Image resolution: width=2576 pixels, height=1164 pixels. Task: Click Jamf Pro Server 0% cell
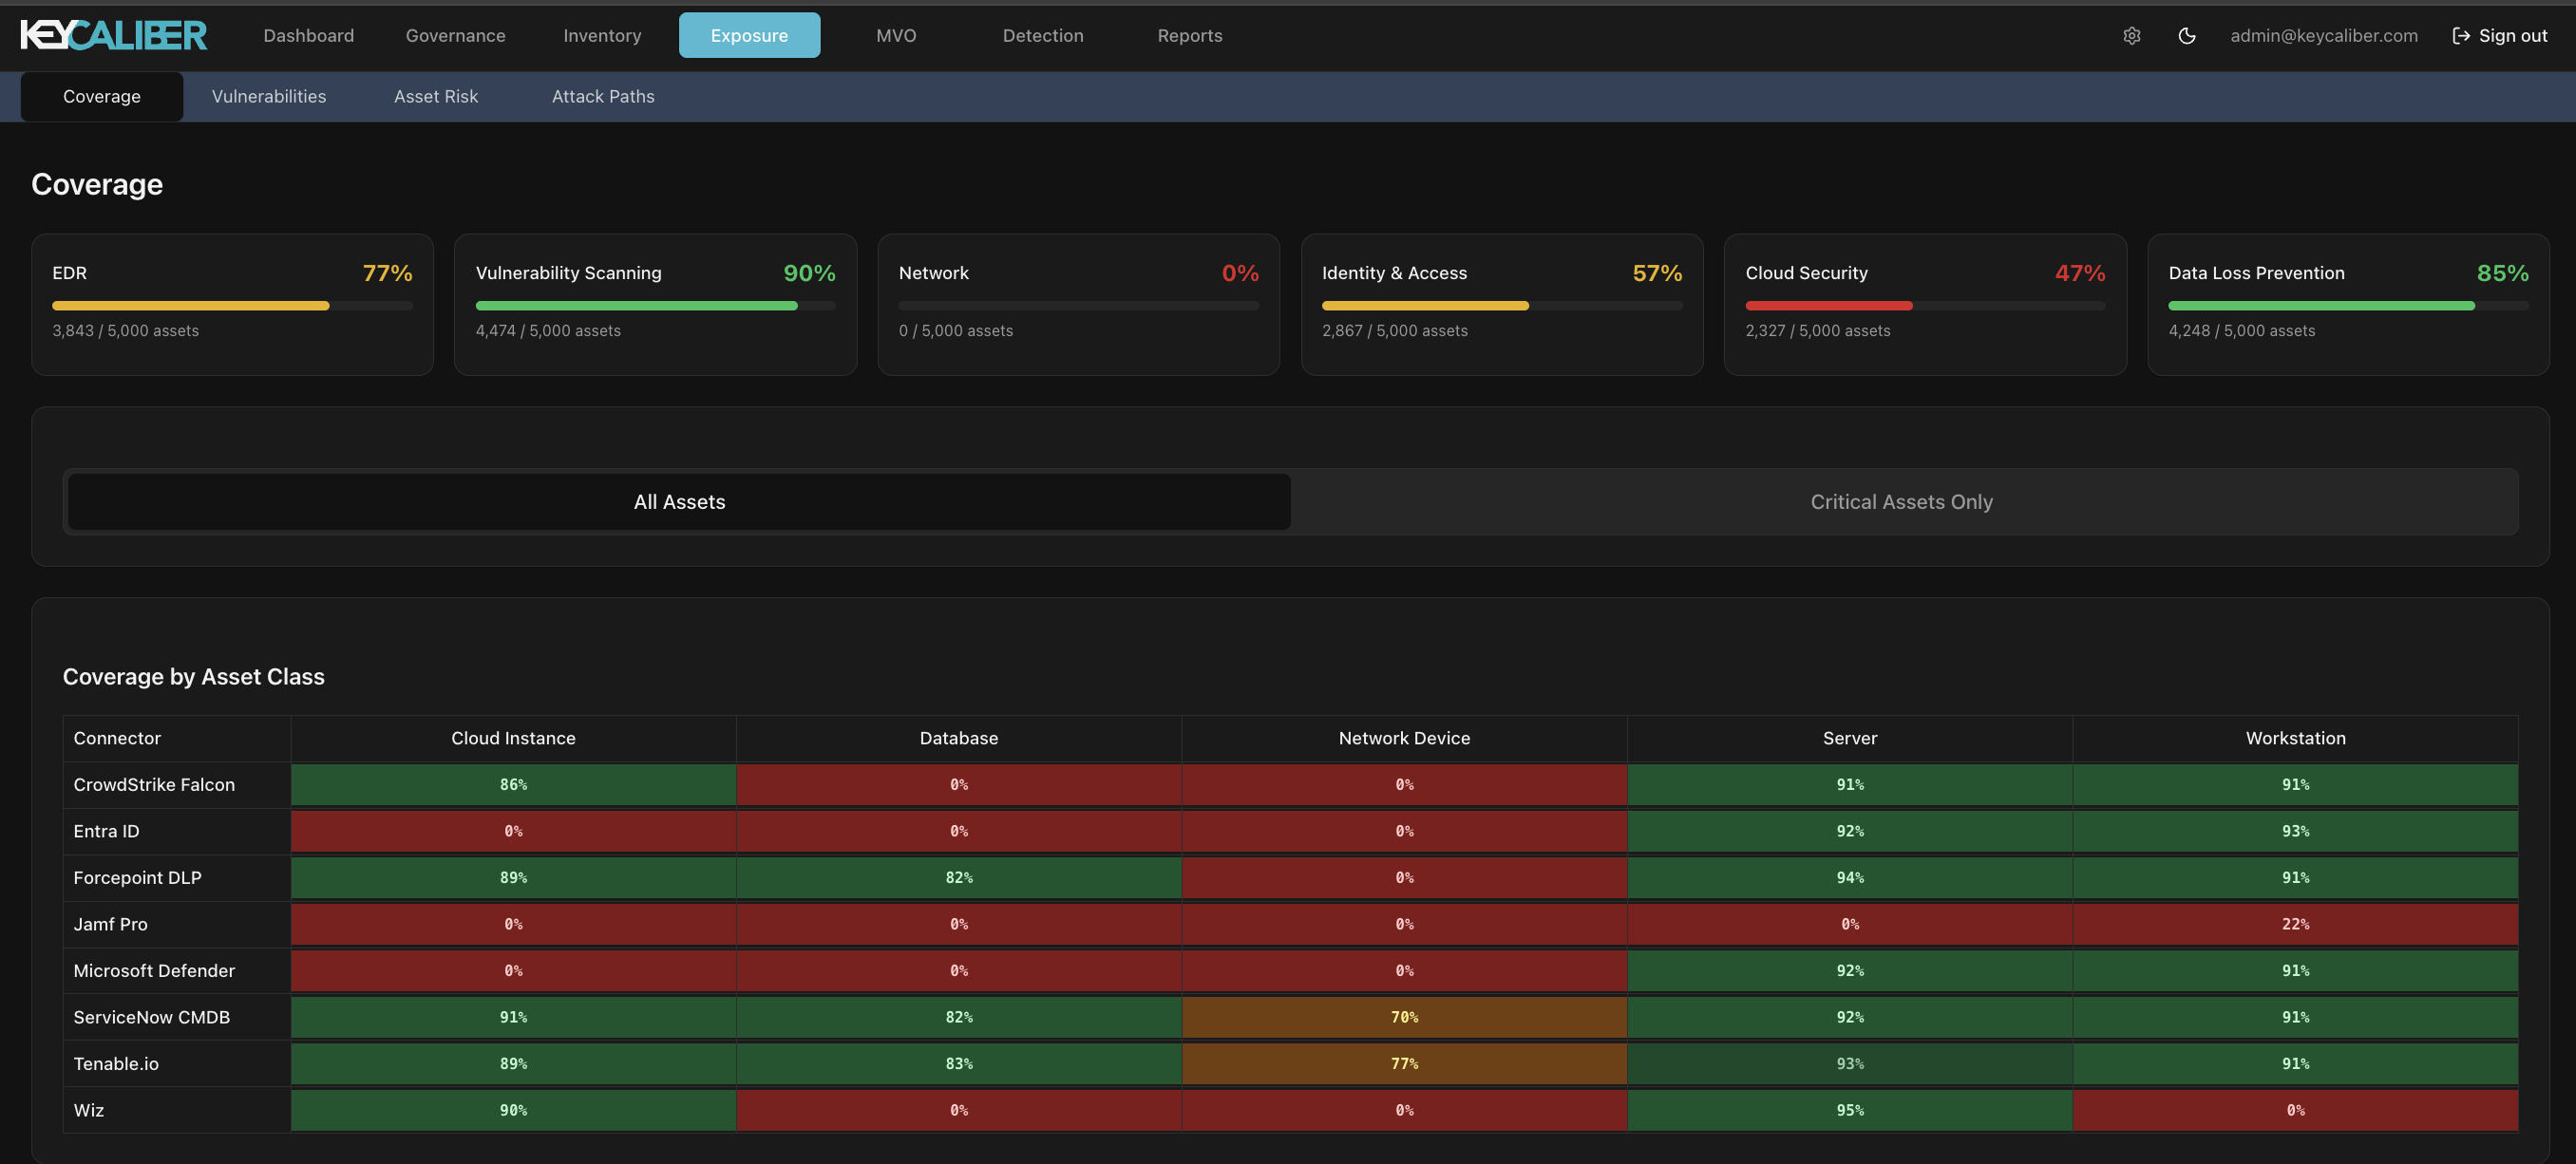point(1850,924)
